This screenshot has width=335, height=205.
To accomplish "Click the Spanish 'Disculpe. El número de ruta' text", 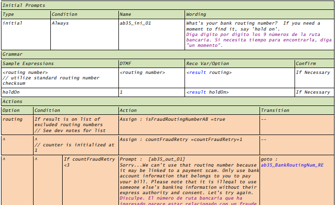I will (x=188, y=201).
